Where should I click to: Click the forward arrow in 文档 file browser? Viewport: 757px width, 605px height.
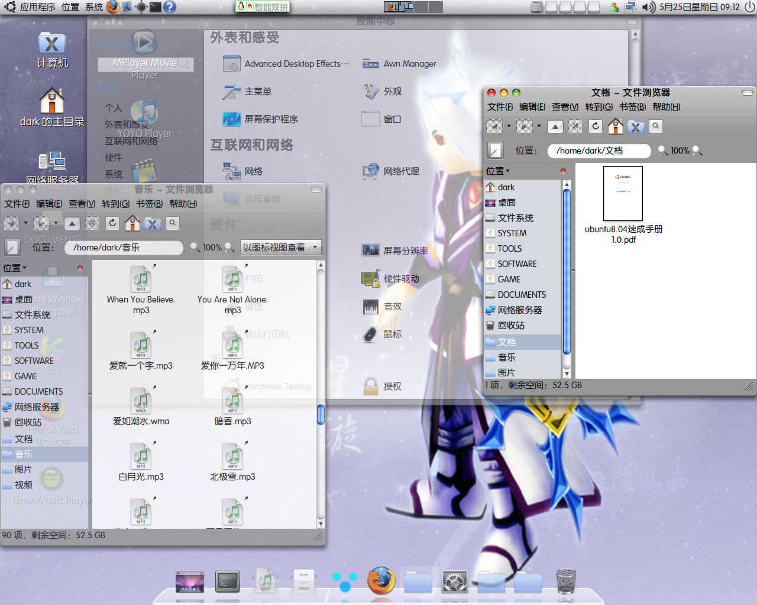tap(524, 126)
